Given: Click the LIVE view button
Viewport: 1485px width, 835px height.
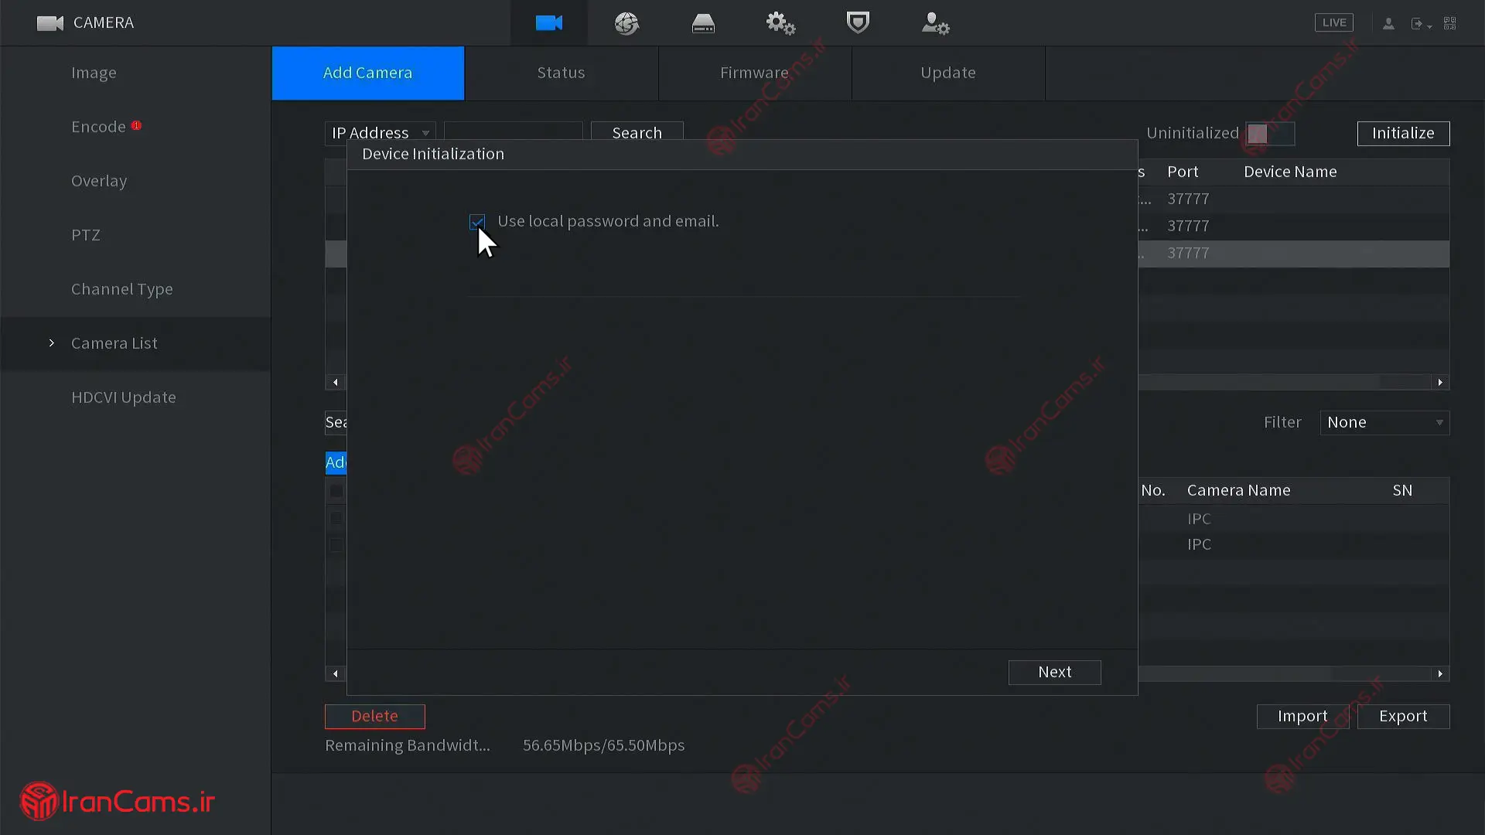Looking at the screenshot, I should click(x=1334, y=22).
